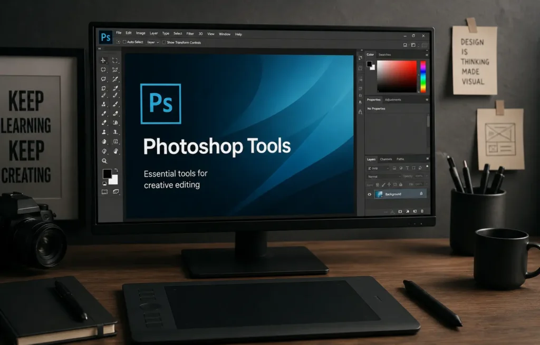Open the Layers panel menu
Screen dimensions: 540x345
pyautogui.click(x=427, y=159)
